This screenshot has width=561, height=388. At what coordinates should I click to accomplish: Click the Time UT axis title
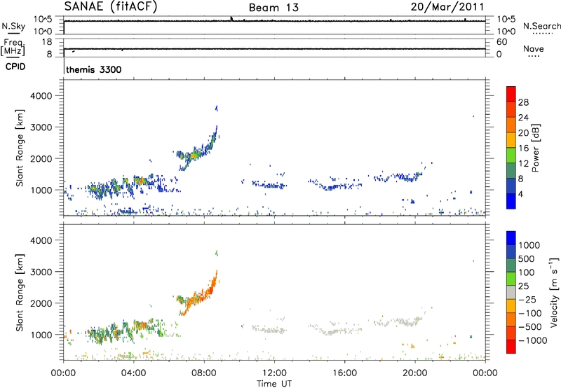click(x=274, y=384)
